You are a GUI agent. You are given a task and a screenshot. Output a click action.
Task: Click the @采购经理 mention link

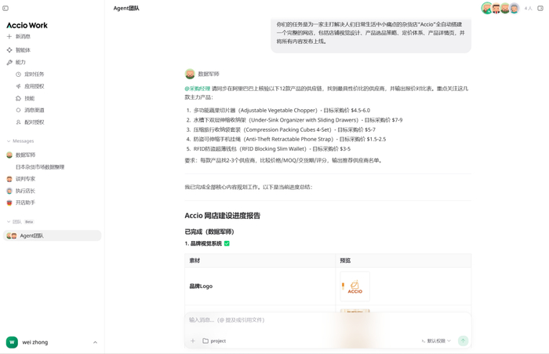click(x=198, y=89)
